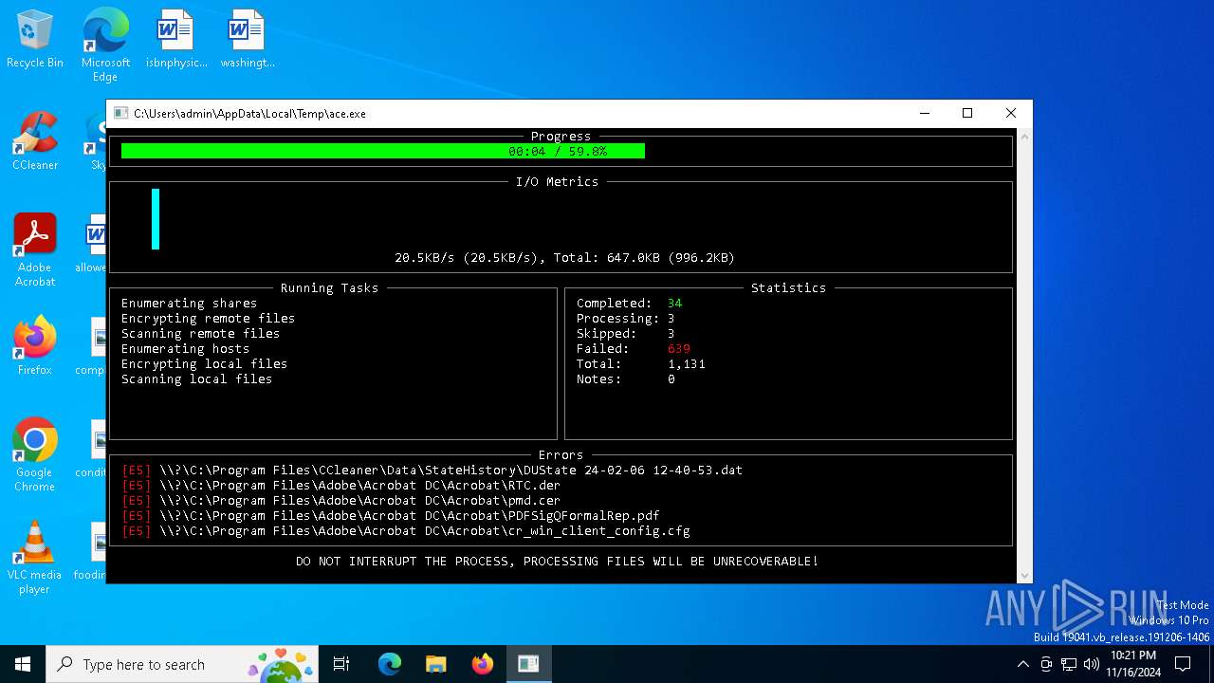This screenshot has height=683, width=1214.
Task: Open Edge from the taskbar
Action: (390, 664)
